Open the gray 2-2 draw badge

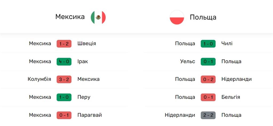pyautogui.click(x=208, y=115)
